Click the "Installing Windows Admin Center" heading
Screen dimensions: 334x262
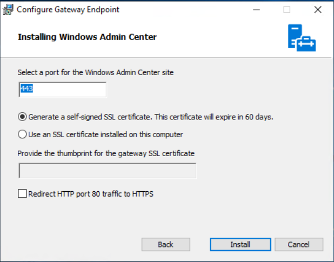pyautogui.click(x=87, y=37)
